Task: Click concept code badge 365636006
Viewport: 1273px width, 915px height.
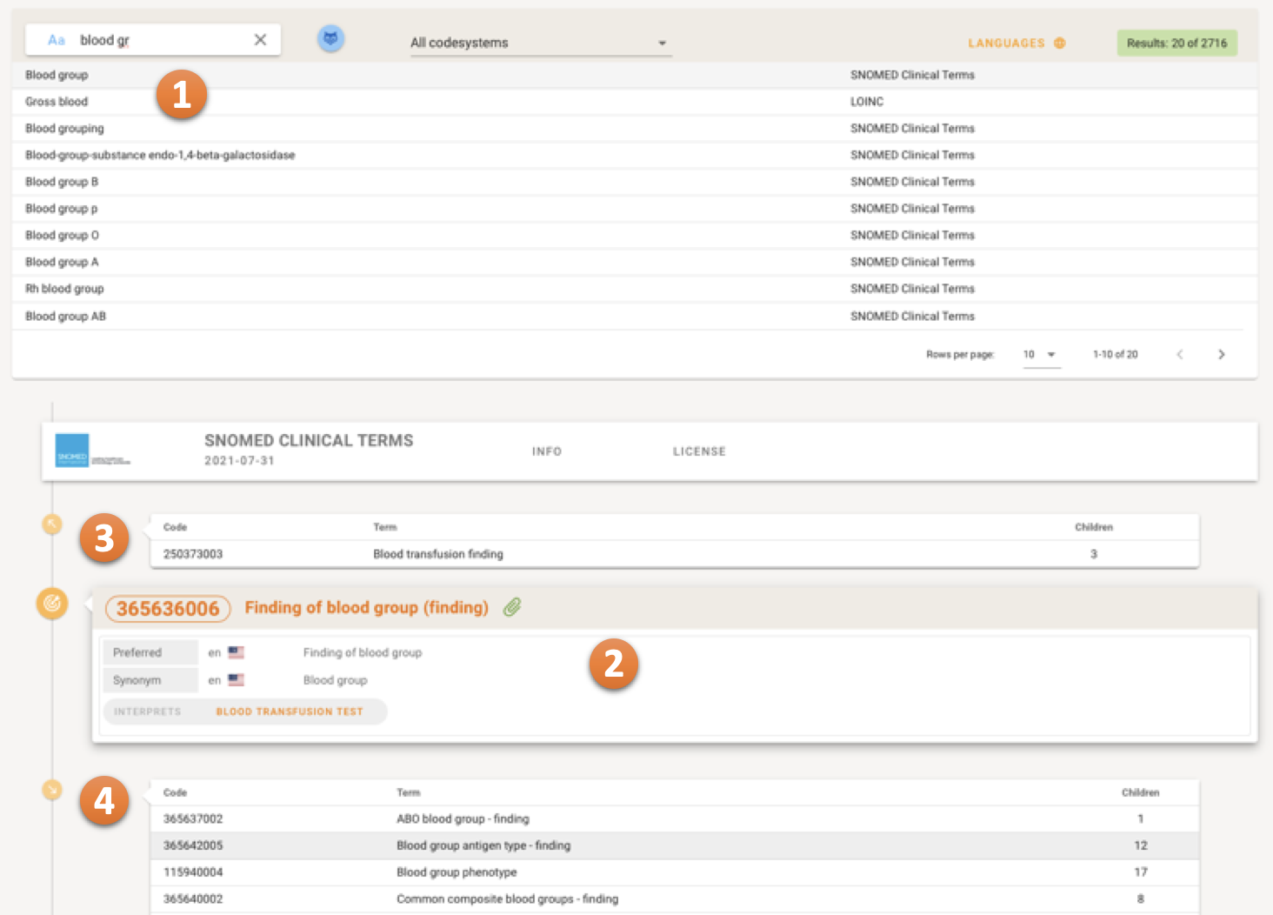Action: tap(168, 609)
